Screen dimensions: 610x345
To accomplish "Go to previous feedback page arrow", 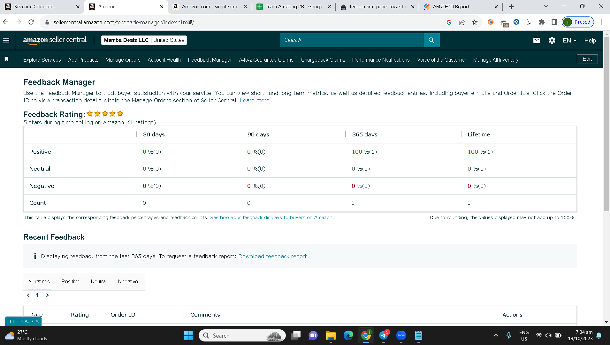I will (28, 295).
